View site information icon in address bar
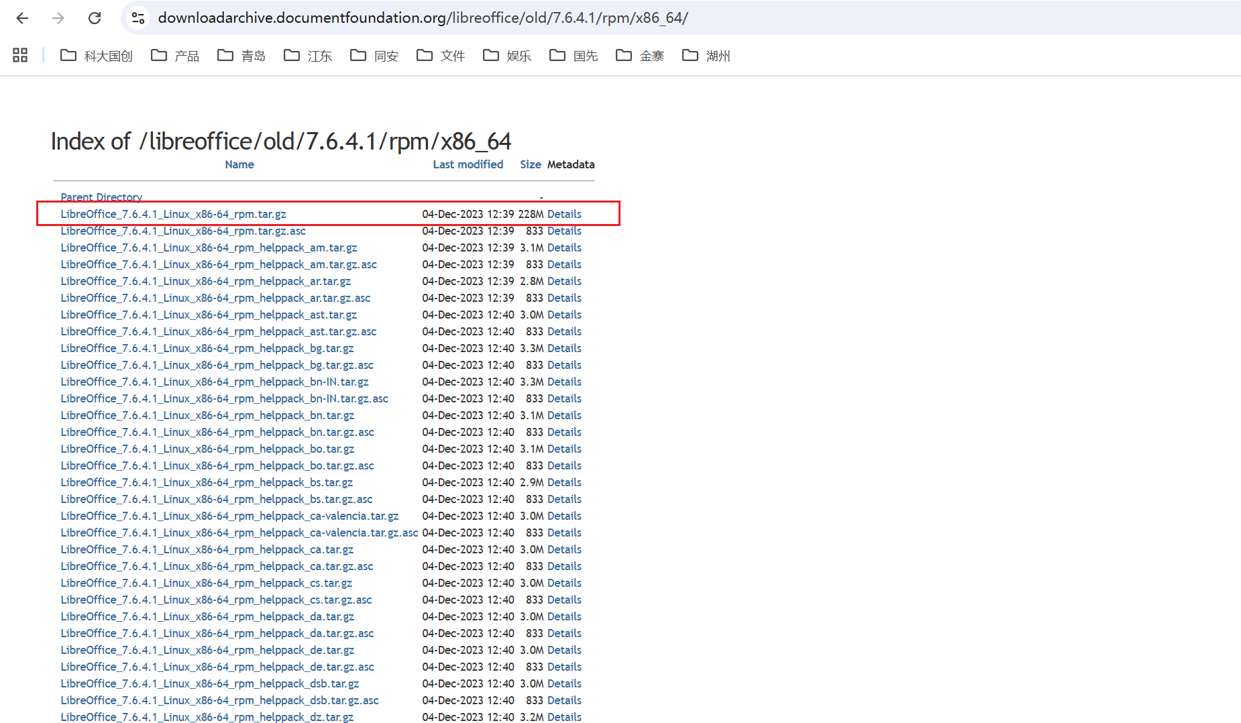The width and height of the screenshot is (1241, 723). coord(138,18)
